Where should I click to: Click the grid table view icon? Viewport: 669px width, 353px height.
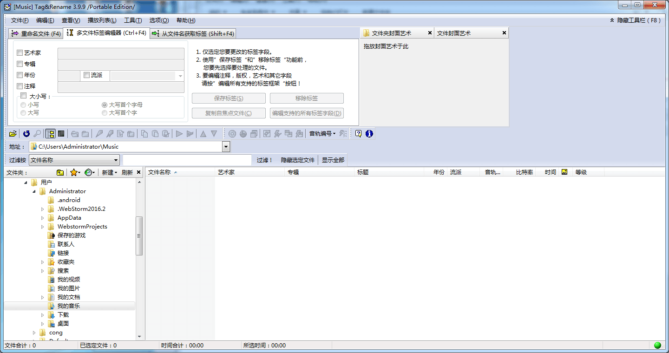click(61, 134)
